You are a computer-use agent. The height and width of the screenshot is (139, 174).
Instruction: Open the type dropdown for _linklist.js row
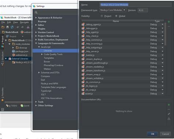pos(162,55)
